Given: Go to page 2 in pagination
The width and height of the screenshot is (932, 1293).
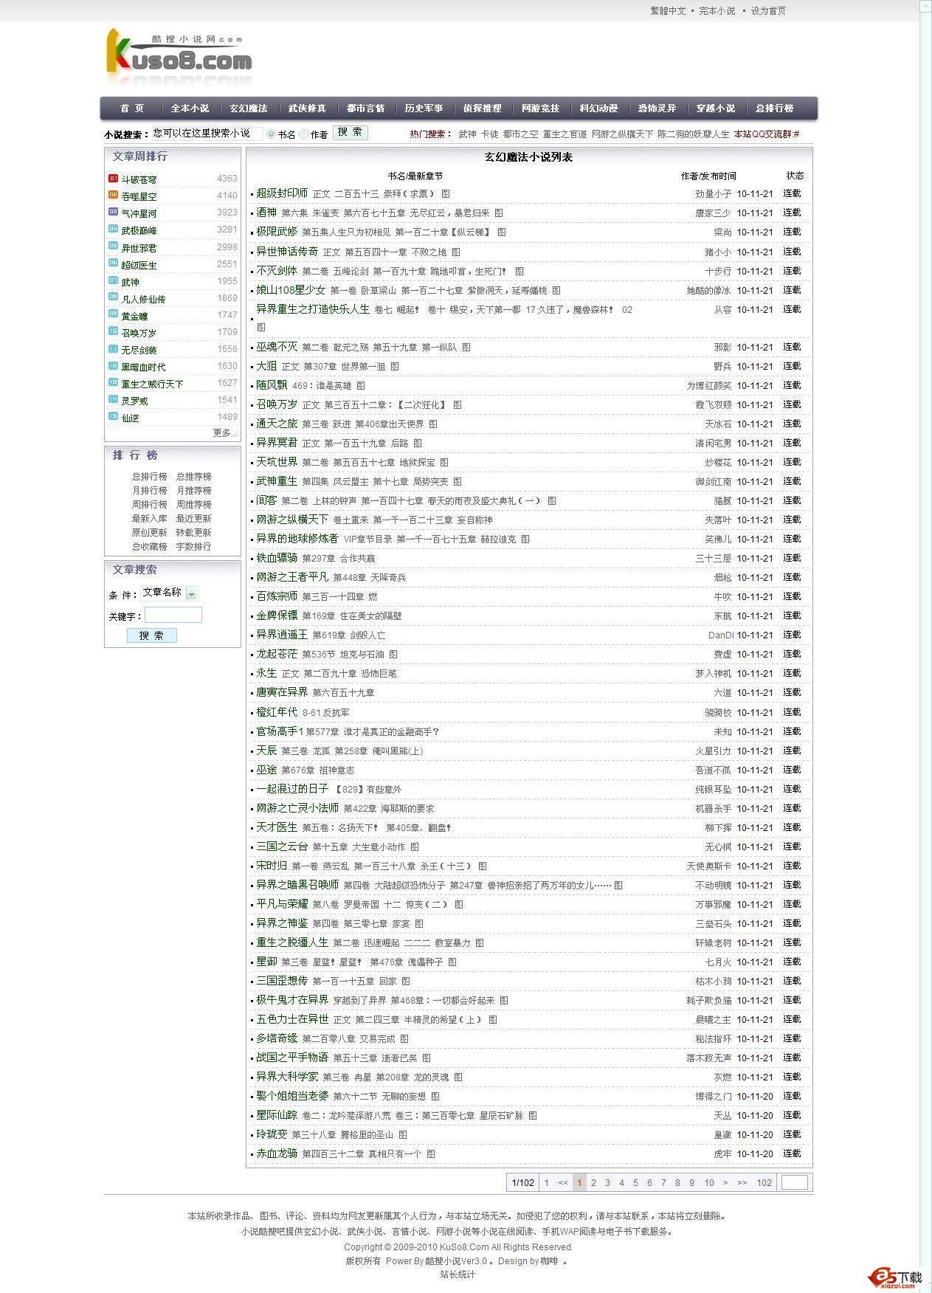Looking at the screenshot, I should pos(593,1182).
